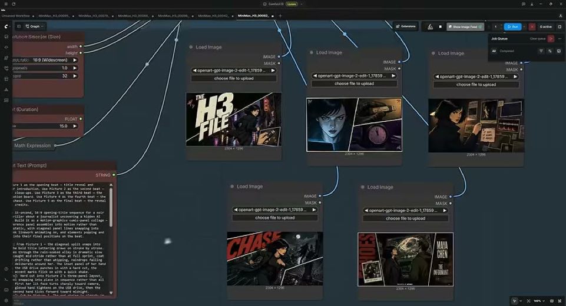Click the 0 active indicator
566x306 pixels.
[x=545, y=26]
